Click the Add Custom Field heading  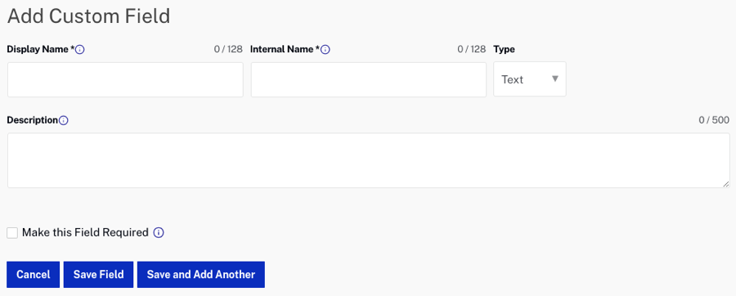pos(88,16)
